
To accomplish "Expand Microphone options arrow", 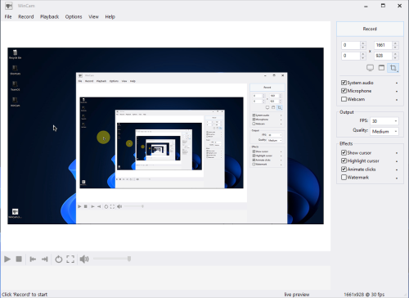I will [x=397, y=91].
